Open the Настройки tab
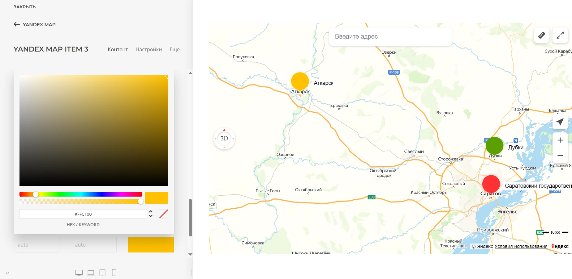This screenshot has width=572, height=279. [148, 49]
